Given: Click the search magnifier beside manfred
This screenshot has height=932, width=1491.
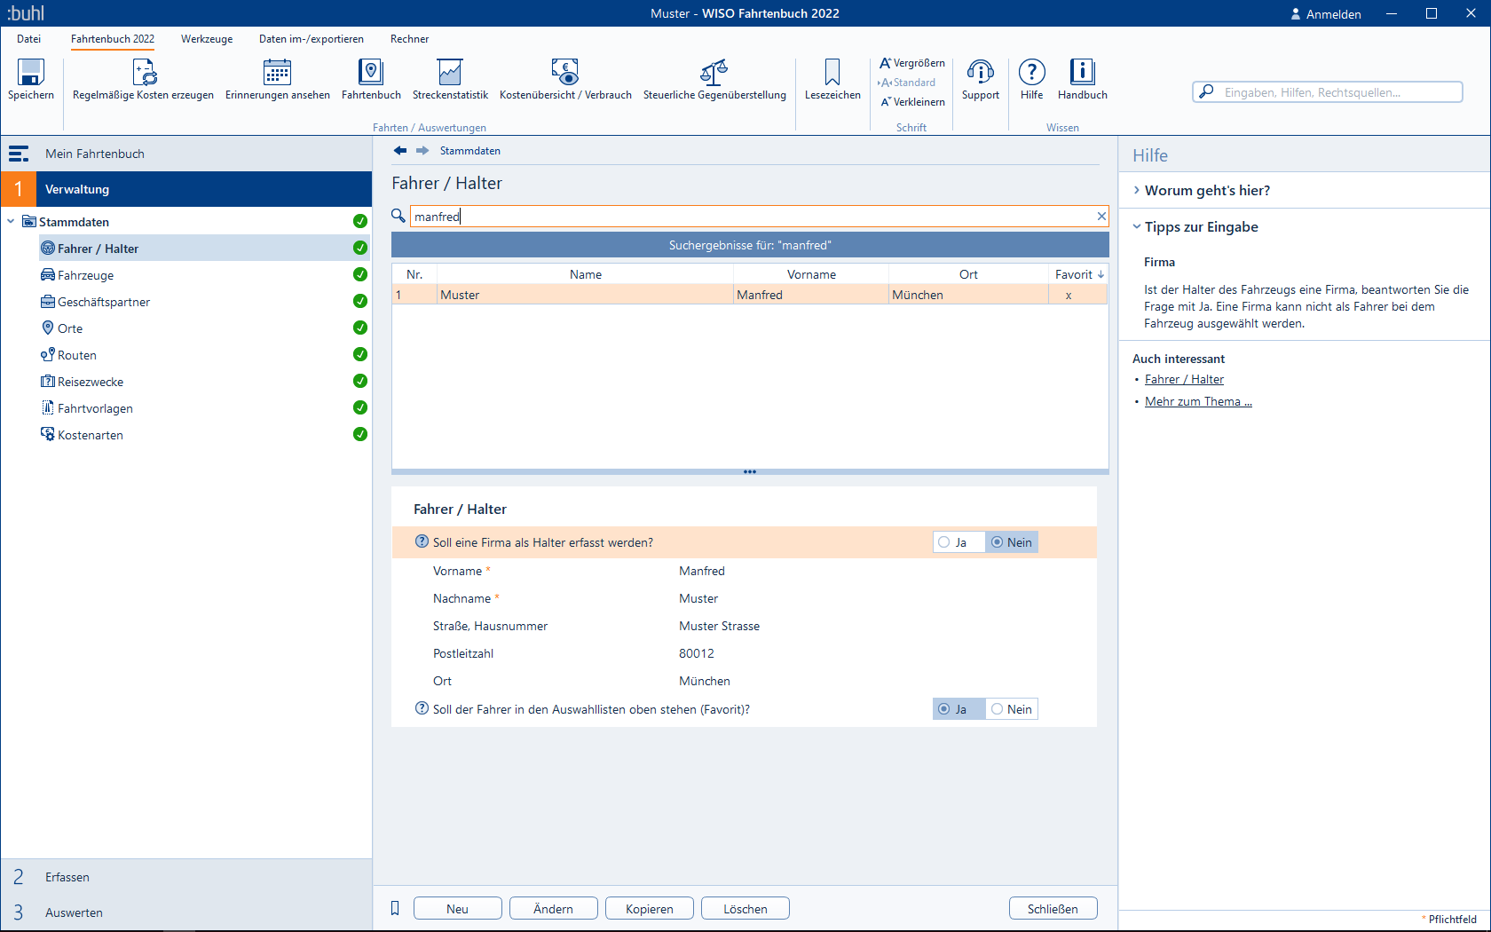Looking at the screenshot, I should coord(398,216).
